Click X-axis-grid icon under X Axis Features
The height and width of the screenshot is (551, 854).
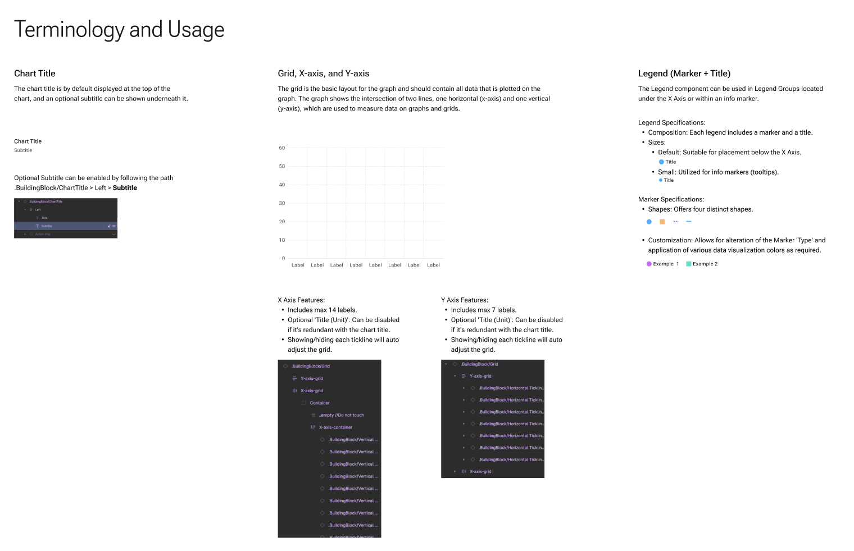tap(294, 391)
